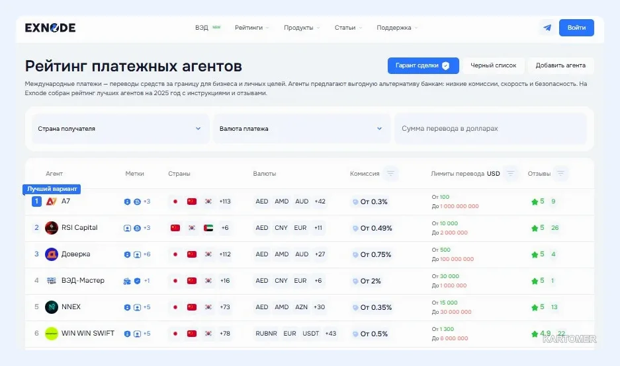Open the Доверка agent name

point(75,254)
